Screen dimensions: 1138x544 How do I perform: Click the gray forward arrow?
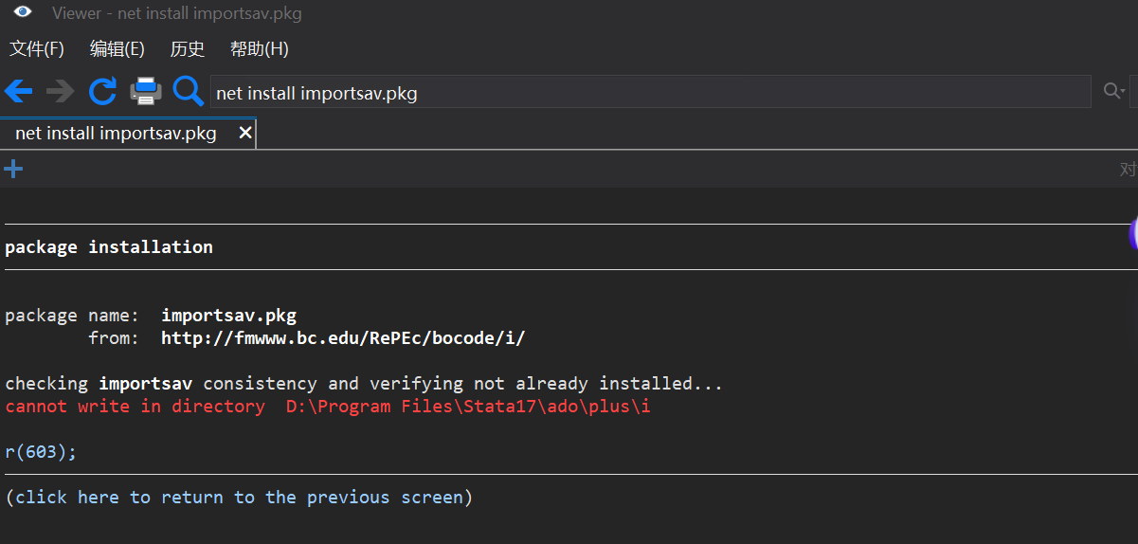click(61, 91)
